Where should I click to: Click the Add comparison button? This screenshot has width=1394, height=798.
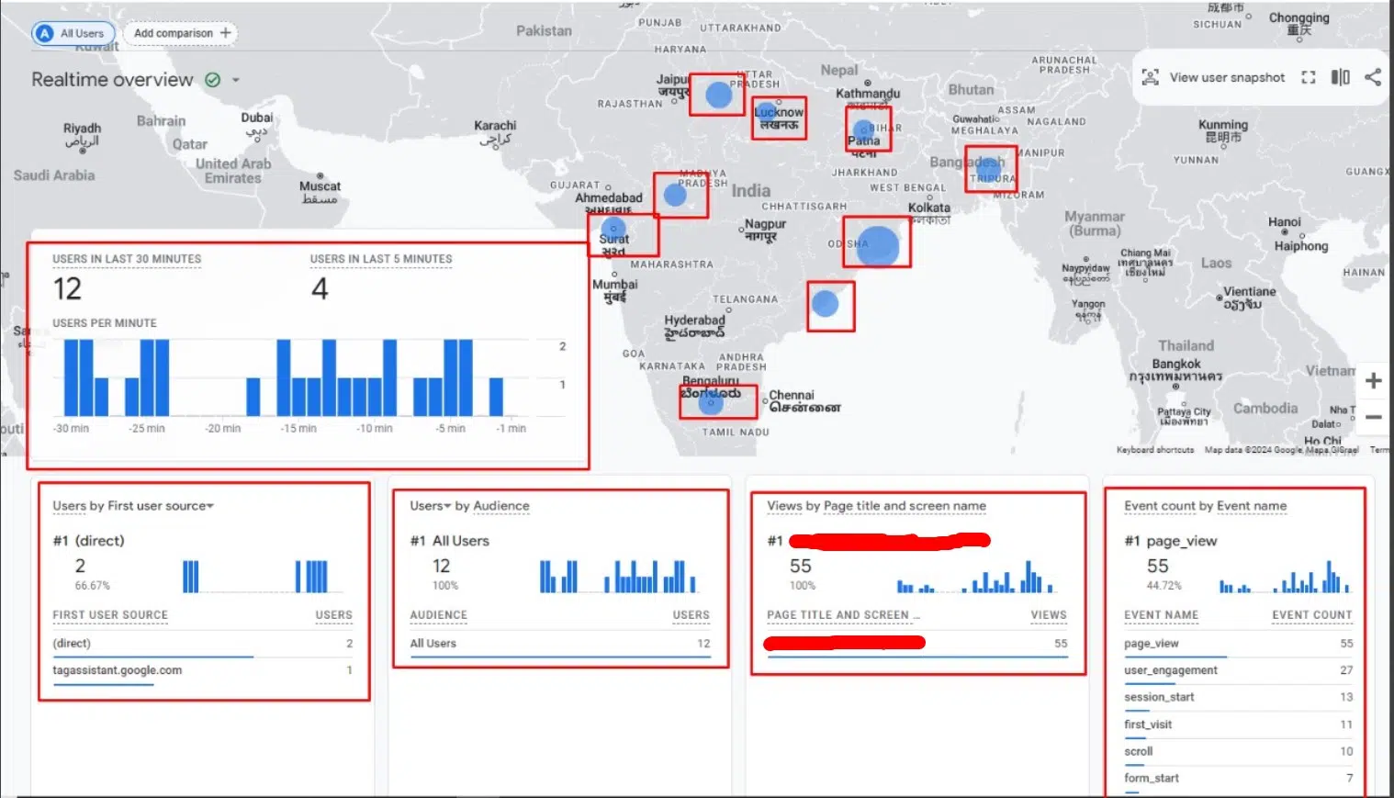[x=180, y=33]
